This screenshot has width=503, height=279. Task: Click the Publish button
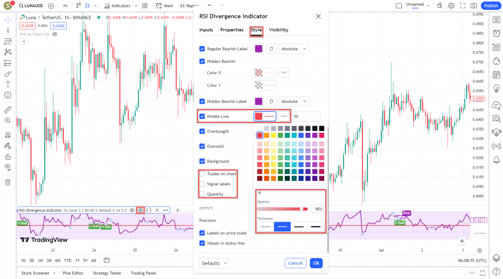(491, 6)
